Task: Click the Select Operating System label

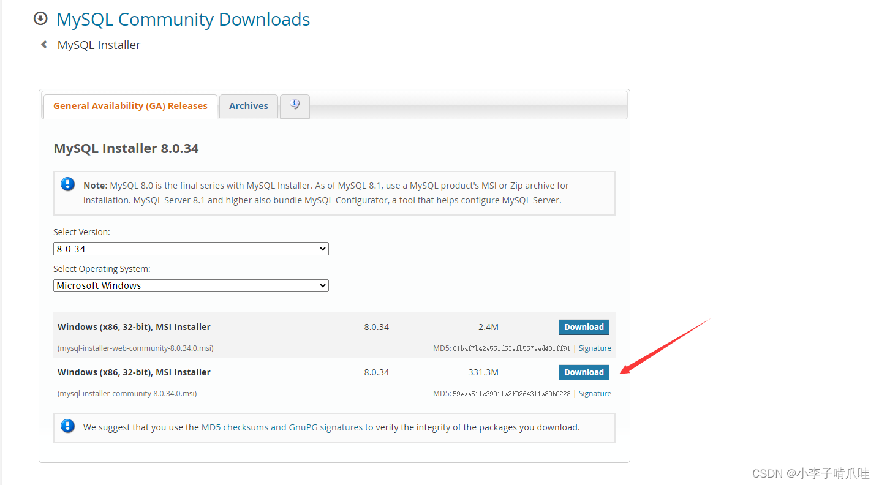Action: point(102,269)
